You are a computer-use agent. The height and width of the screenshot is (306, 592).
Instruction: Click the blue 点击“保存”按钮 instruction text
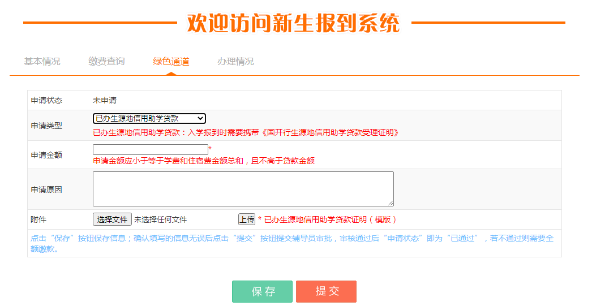coord(292,244)
